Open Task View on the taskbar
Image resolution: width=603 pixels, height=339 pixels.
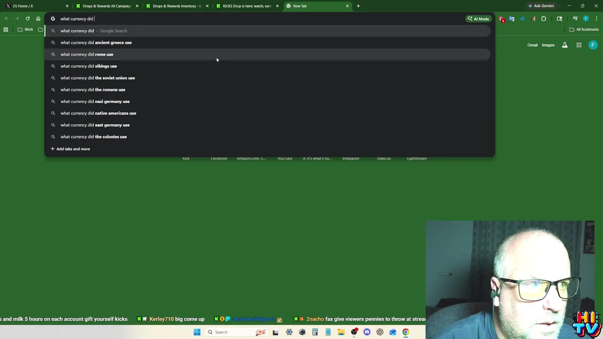coord(276,332)
